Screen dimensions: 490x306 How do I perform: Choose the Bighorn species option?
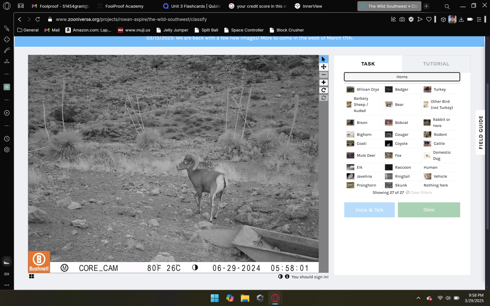(363, 135)
